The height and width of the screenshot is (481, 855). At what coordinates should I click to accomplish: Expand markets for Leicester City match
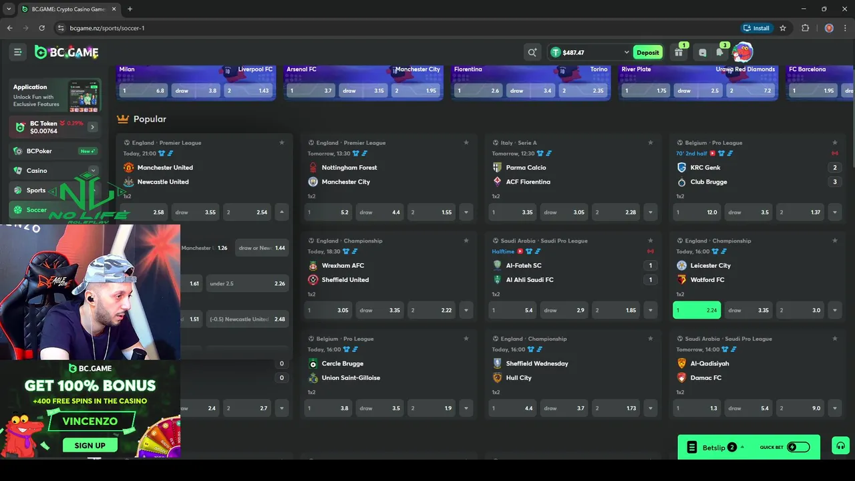coord(835,311)
